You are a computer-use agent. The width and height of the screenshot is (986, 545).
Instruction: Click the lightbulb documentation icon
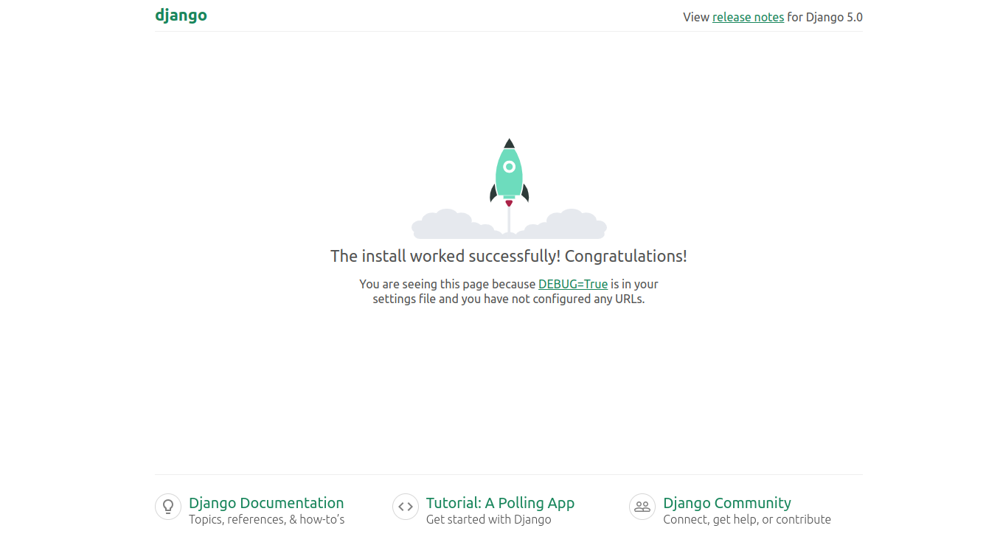pos(168,507)
